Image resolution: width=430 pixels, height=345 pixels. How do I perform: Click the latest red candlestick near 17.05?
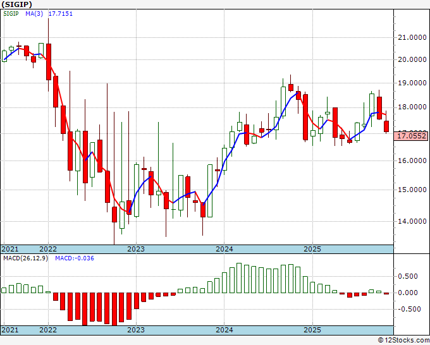coord(386,126)
